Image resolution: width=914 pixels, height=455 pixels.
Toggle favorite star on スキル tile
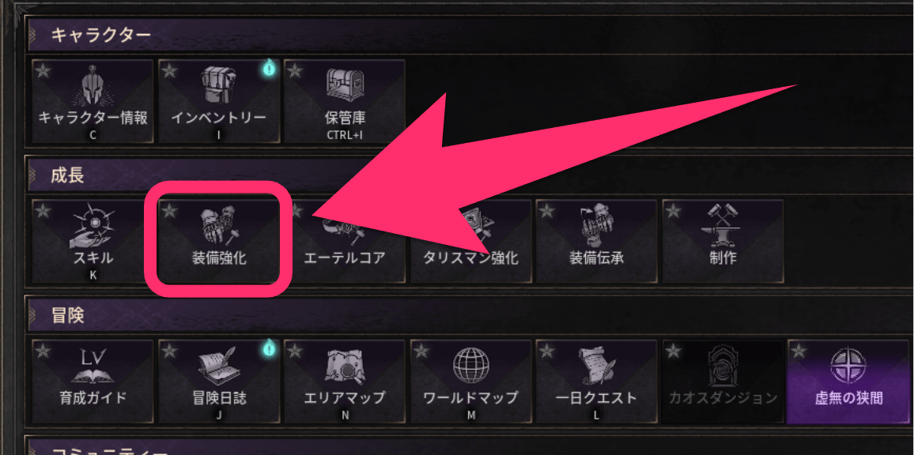[x=42, y=211]
